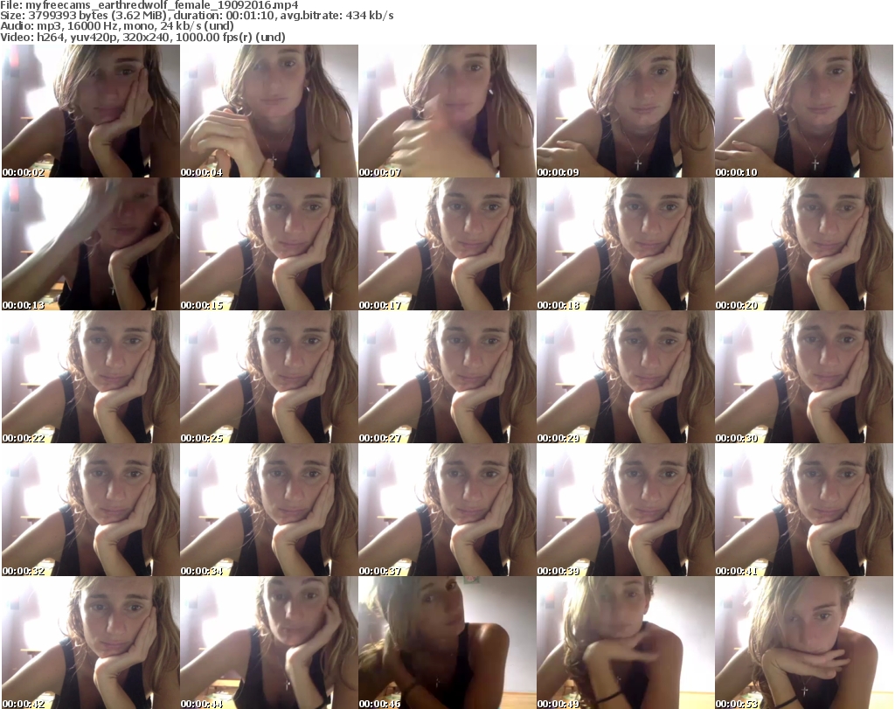Pick the thumbnail marked 00:00:10
Viewport: 895px width, 709px height.
click(803, 111)
